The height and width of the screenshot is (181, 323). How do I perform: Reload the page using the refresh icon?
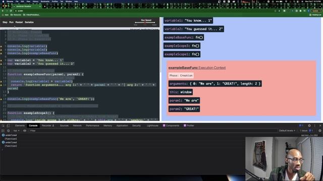(11, 11)
